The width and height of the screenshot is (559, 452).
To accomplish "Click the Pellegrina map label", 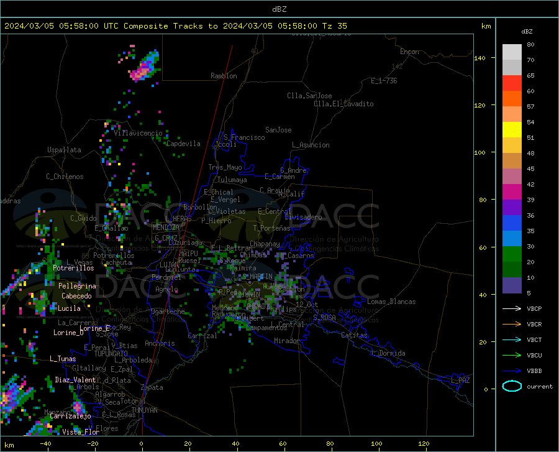I will 78,286.
